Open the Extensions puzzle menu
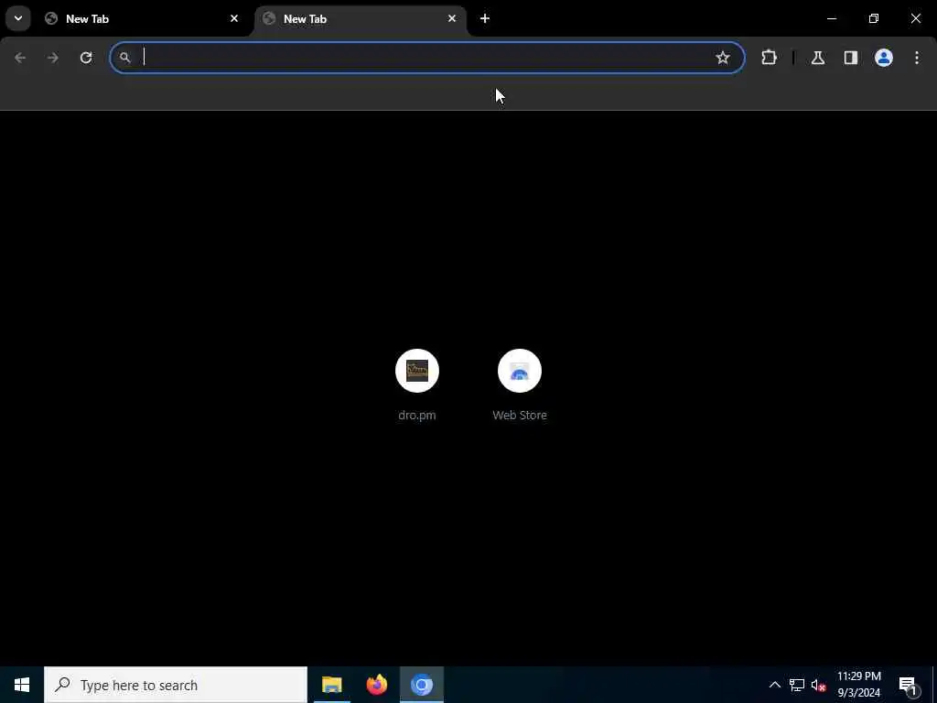Viewport: 937px width, 703px height. (769, 58)
